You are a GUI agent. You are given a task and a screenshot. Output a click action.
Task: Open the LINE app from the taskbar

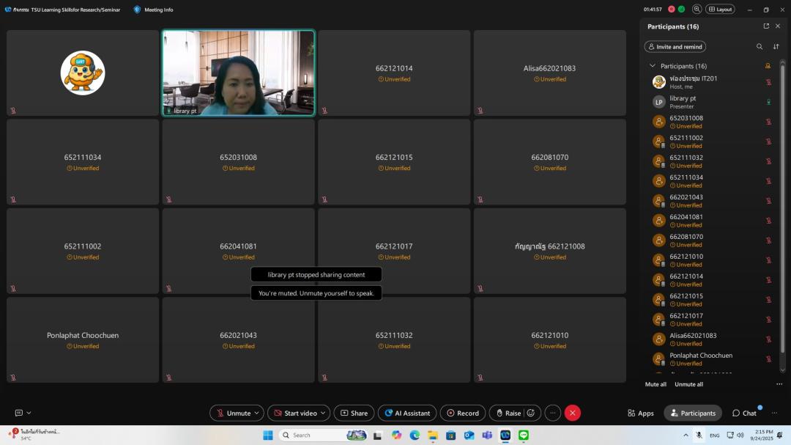[524, 435]
